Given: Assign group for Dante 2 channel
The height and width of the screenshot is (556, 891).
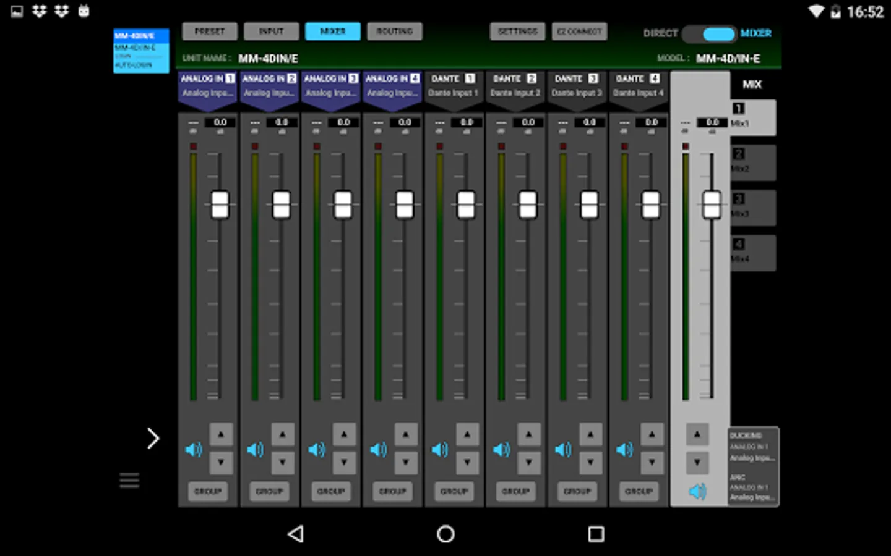Looking at the screenshot, I should [515, 491].
